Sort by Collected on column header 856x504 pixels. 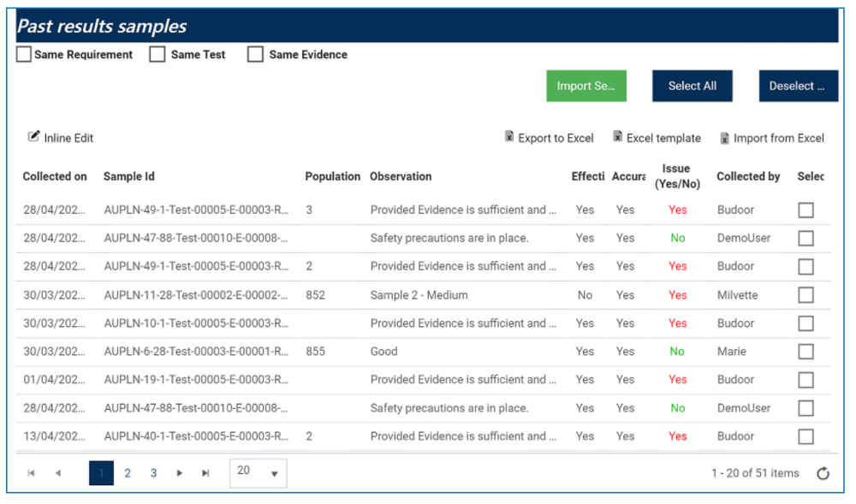tap(55, 176)
